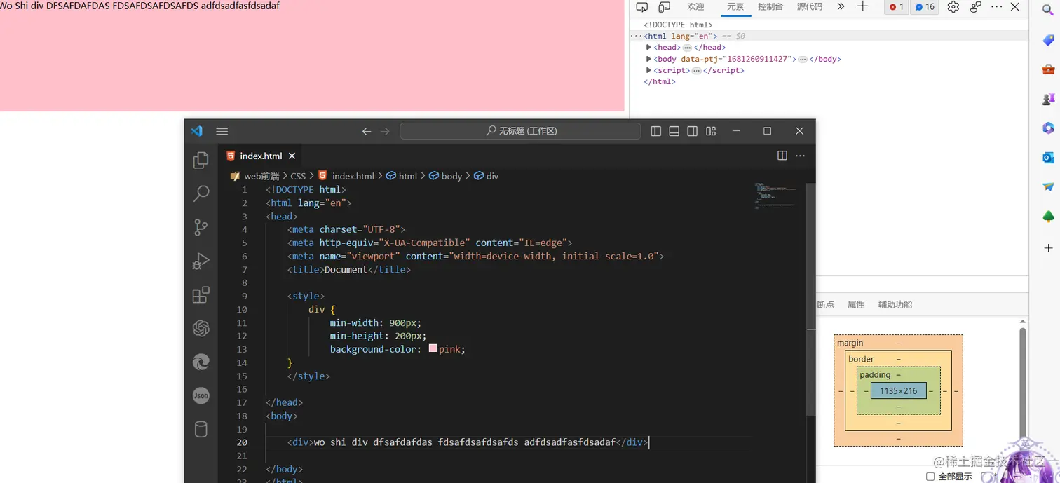The image size is (1060, 483).
Task: Switch to the 源代码 DevTools tab
Action: tap(810, 7)
